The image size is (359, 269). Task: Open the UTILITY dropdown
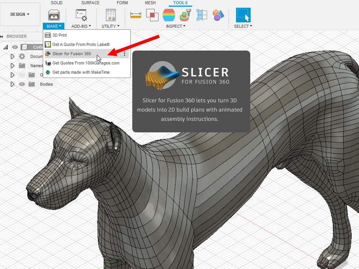point(111,26)
